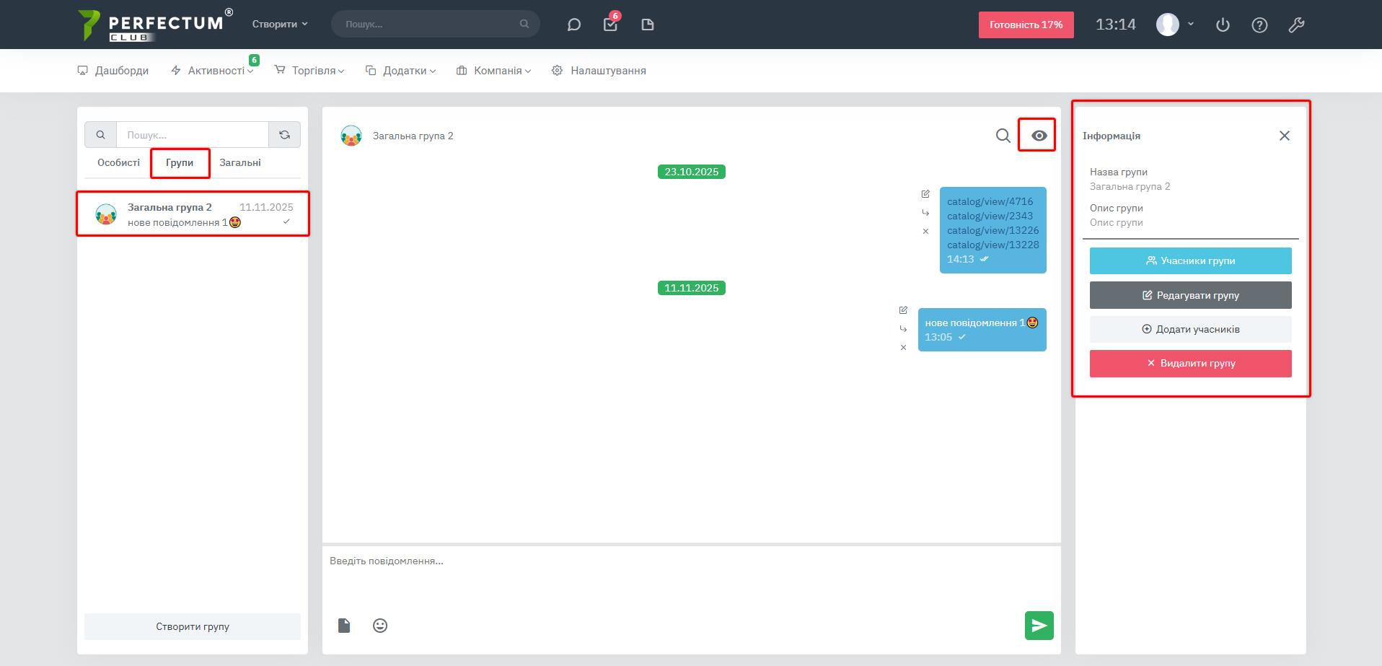
Task: Refresh the chat list
Action: tap(285, 135)
